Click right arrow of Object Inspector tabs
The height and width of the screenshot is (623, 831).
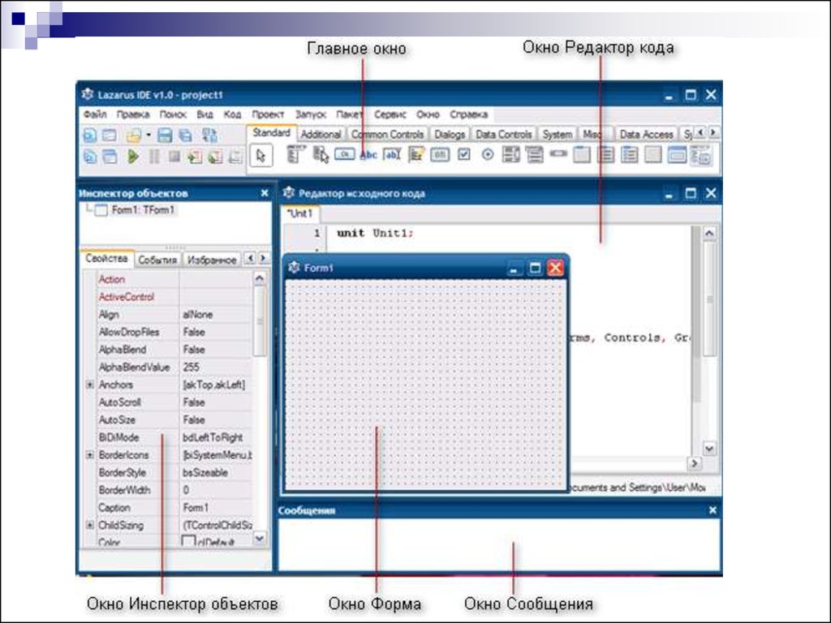[x=263, y=258]
